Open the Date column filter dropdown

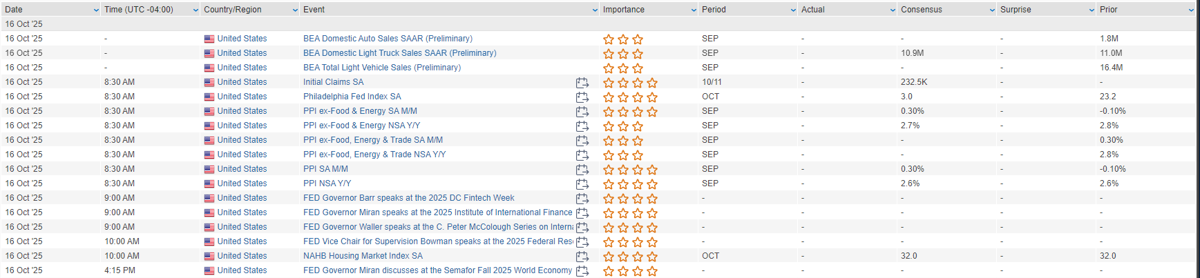95,10
